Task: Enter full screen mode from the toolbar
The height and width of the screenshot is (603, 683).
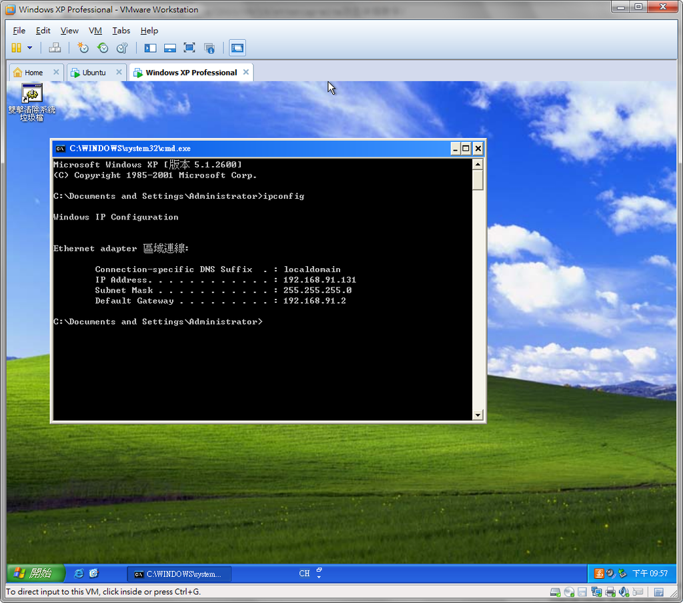Action: coord(189,48)
